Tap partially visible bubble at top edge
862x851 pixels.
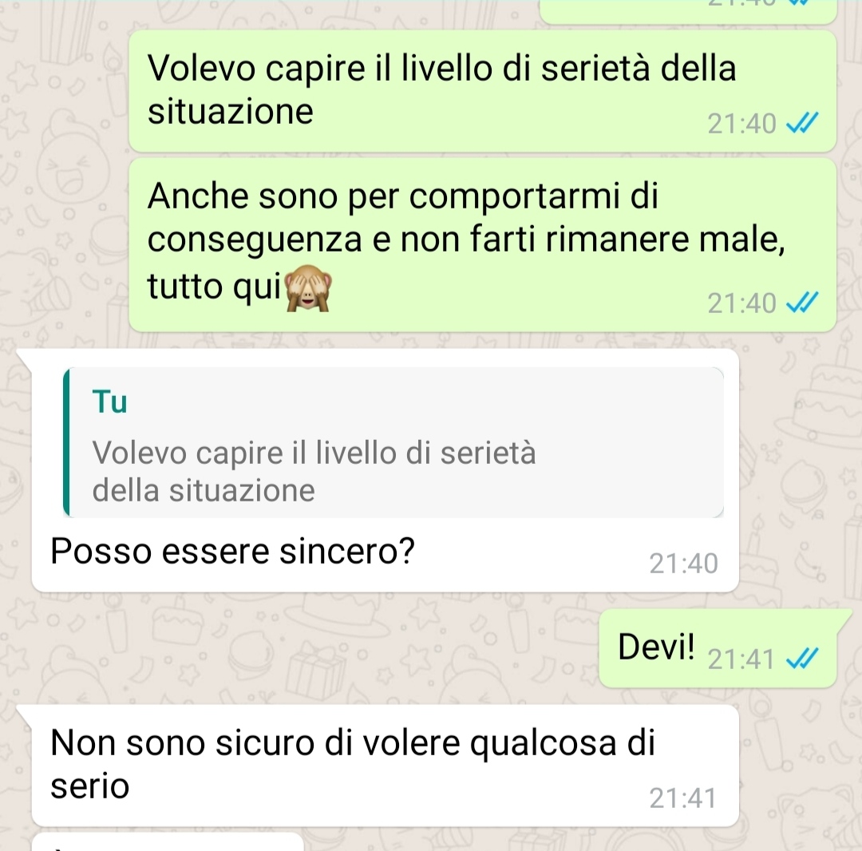point(688,11)
